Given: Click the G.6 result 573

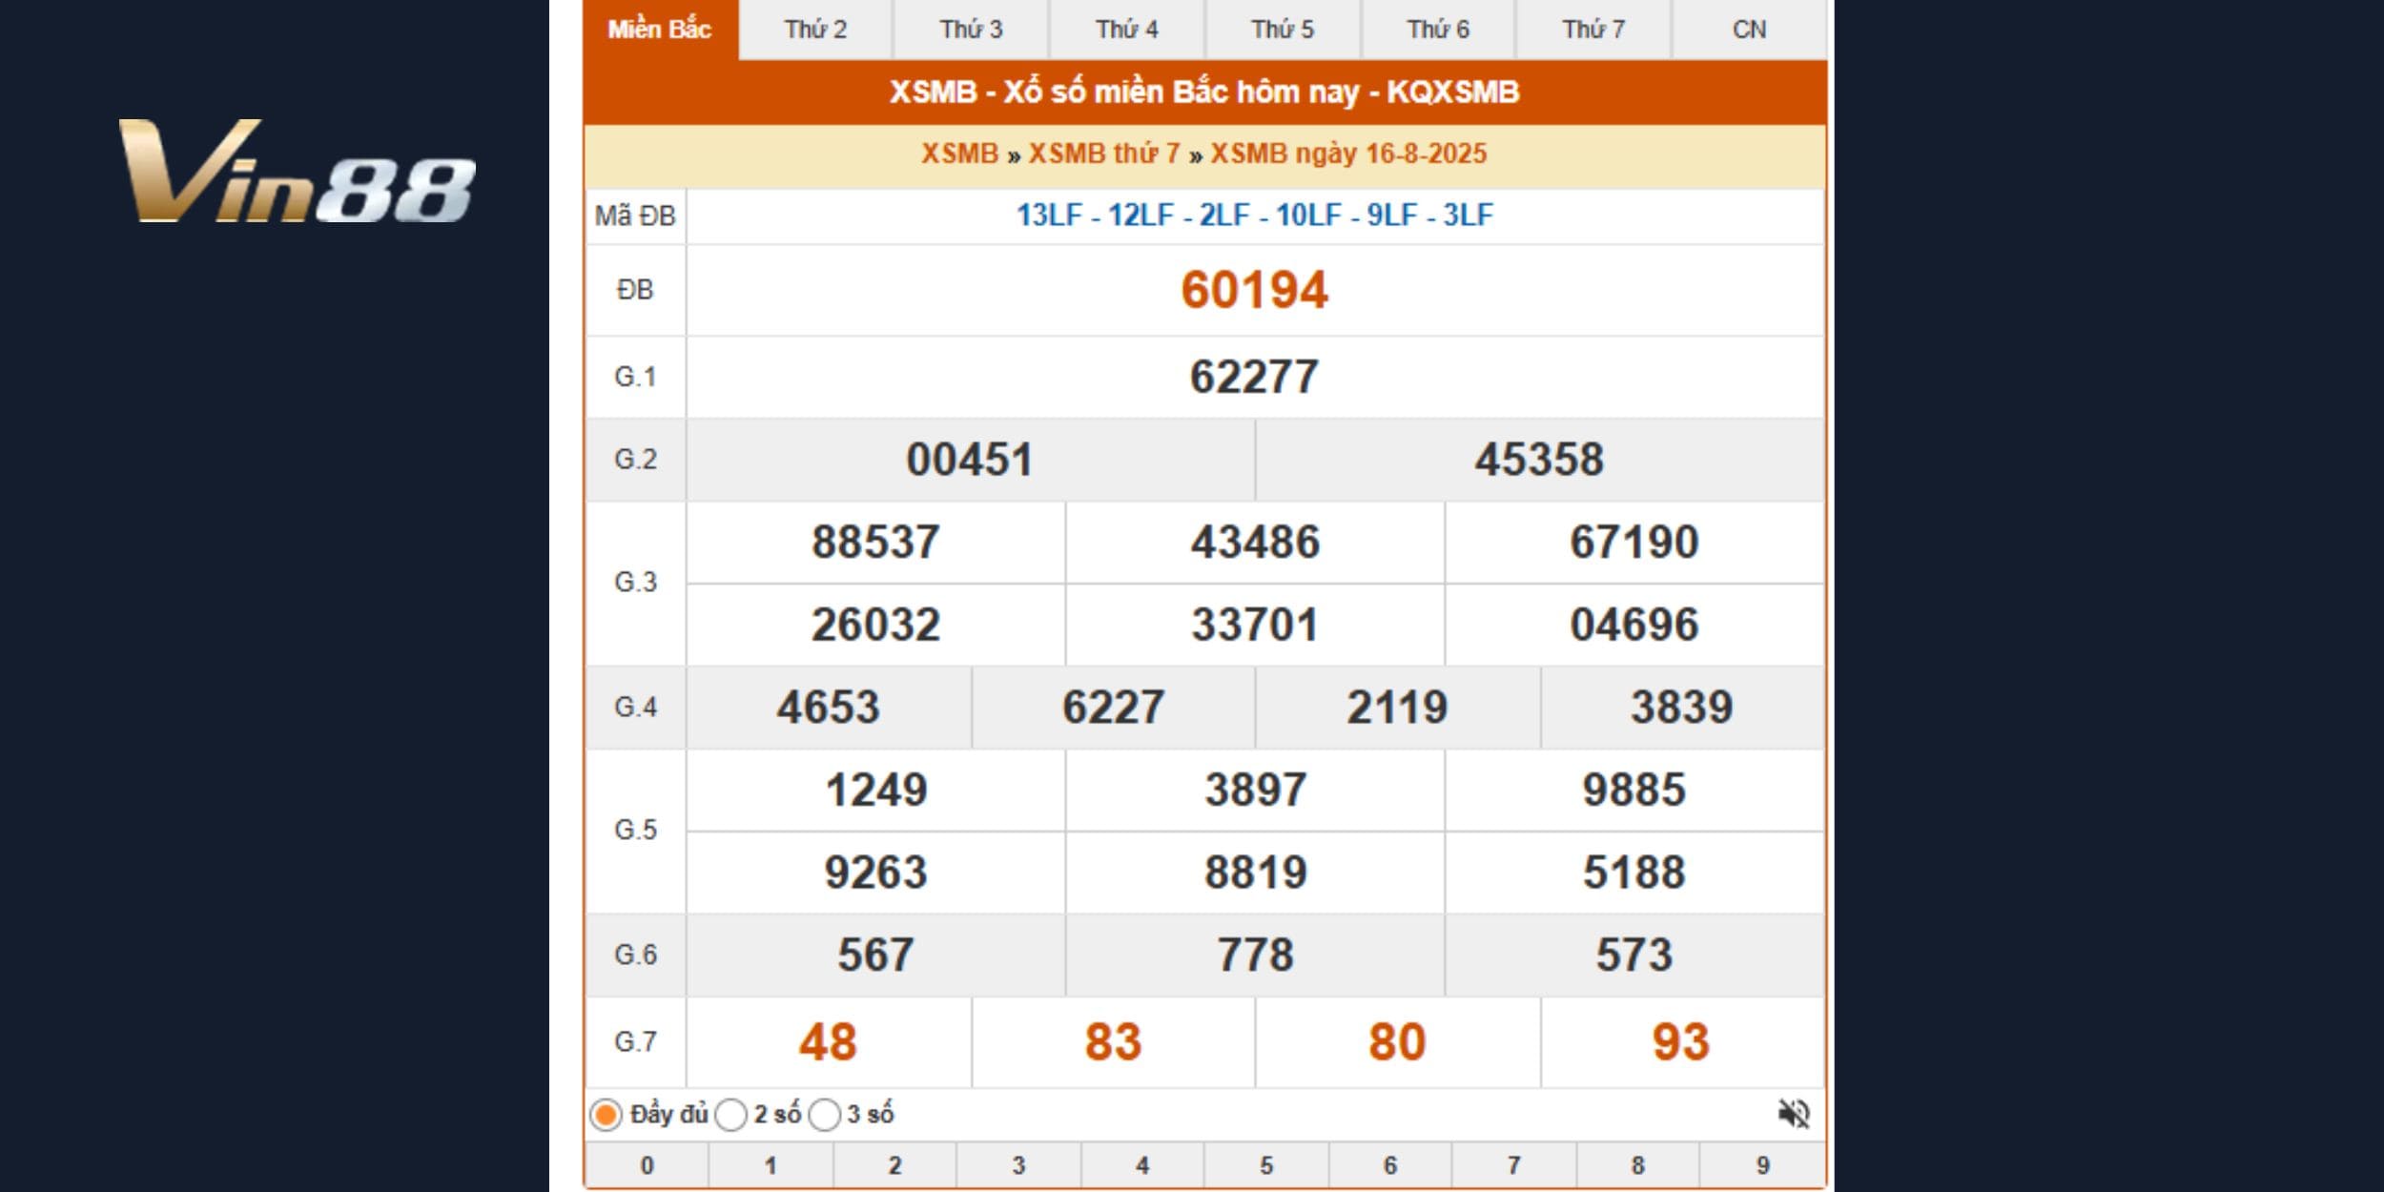Looking at the screenshot, I should coord(1634,956).
